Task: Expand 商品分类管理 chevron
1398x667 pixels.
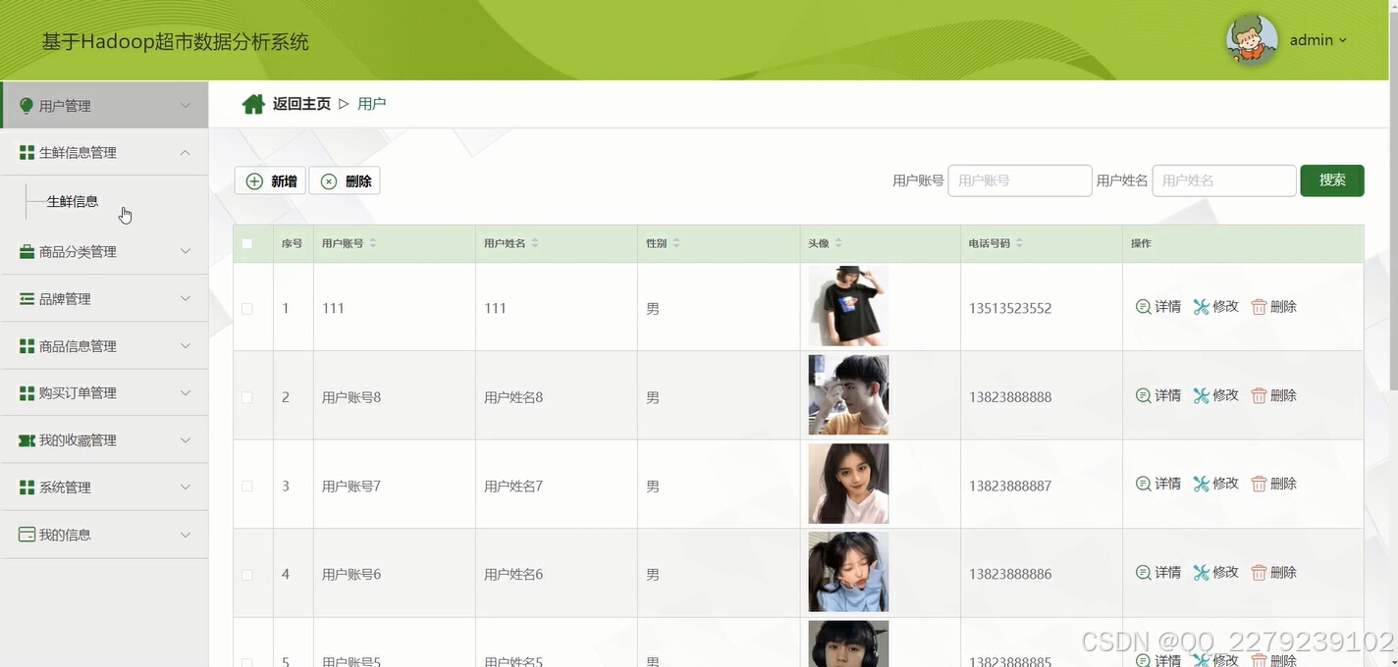Action: pos(186,252)
